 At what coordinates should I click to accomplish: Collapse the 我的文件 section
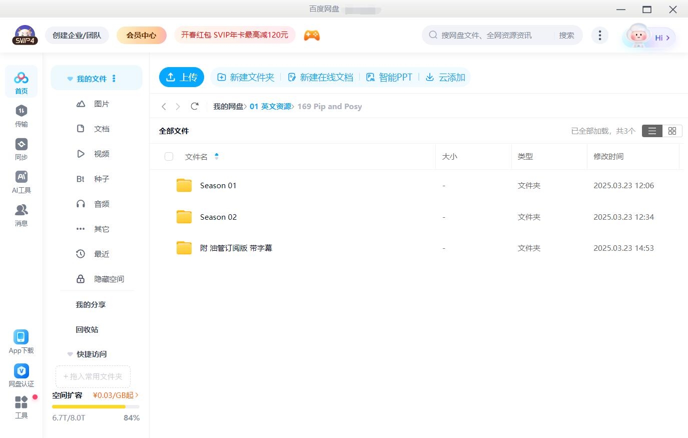[70, 78]
